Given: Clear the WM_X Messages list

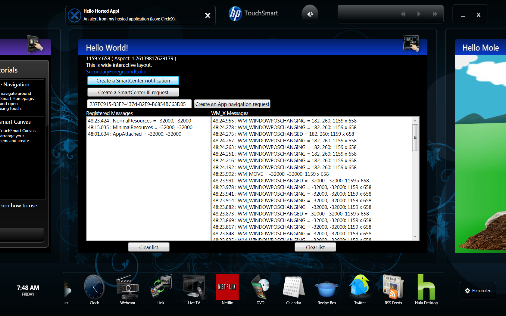Looking at the screenshot, I should 315,247.
